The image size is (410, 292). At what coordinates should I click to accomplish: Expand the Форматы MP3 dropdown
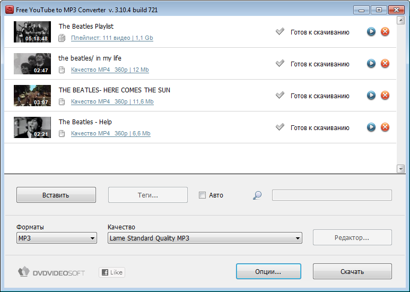point(57,238)
